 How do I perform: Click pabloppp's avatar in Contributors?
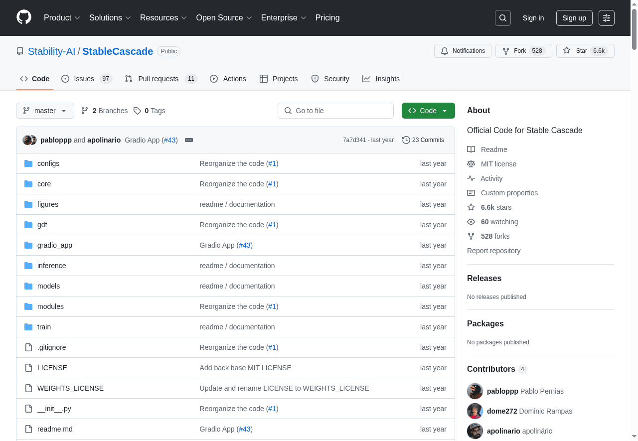[475, 391]
